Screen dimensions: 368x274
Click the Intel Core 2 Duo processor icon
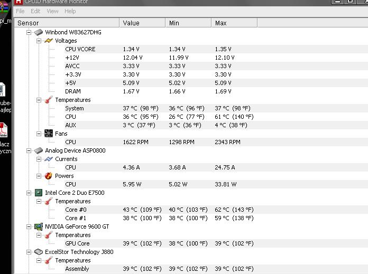39,193
